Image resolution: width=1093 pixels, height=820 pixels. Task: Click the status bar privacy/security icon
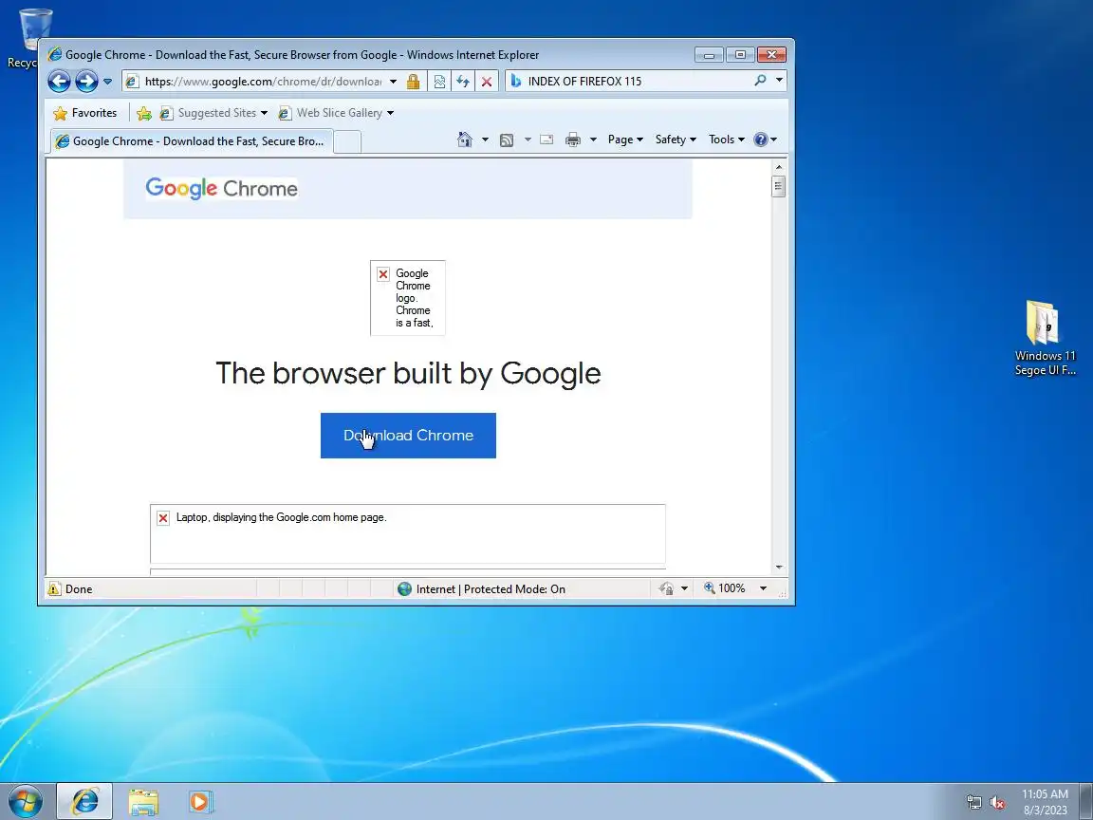point(667,589)
